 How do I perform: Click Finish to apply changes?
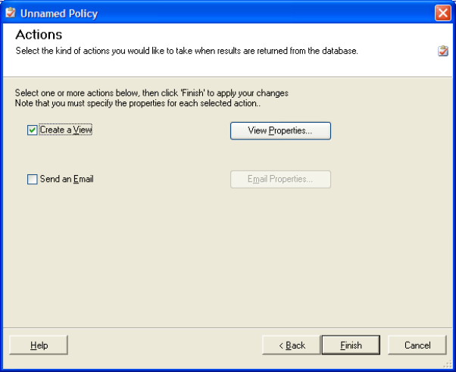[351, 345]
